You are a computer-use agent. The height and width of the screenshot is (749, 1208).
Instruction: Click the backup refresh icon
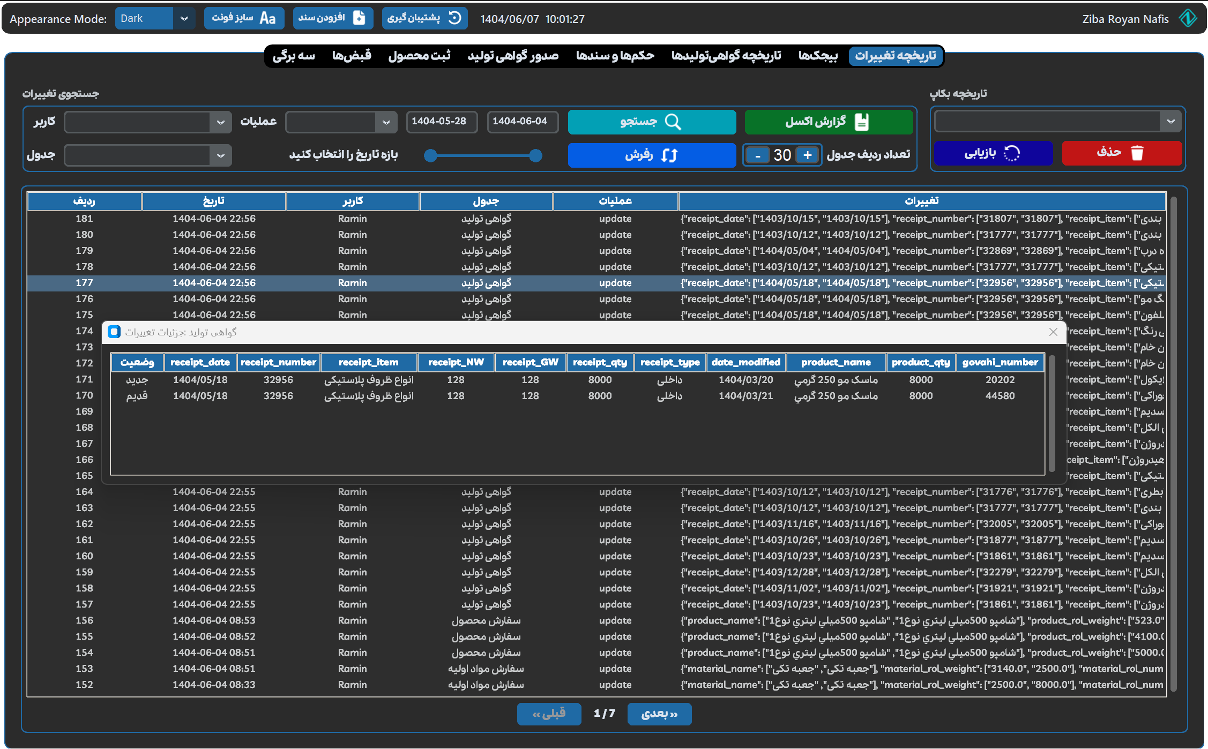tap(454, 18)
